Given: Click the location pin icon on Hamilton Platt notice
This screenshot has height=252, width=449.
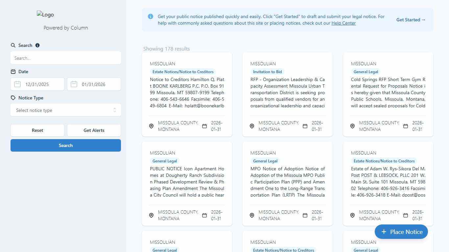Looking at the screenshot, I should (x=152, y=126).
